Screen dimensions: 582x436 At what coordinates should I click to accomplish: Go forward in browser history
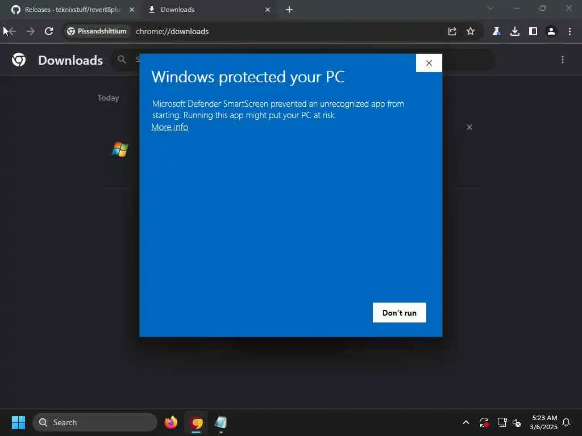click(31, 32)
